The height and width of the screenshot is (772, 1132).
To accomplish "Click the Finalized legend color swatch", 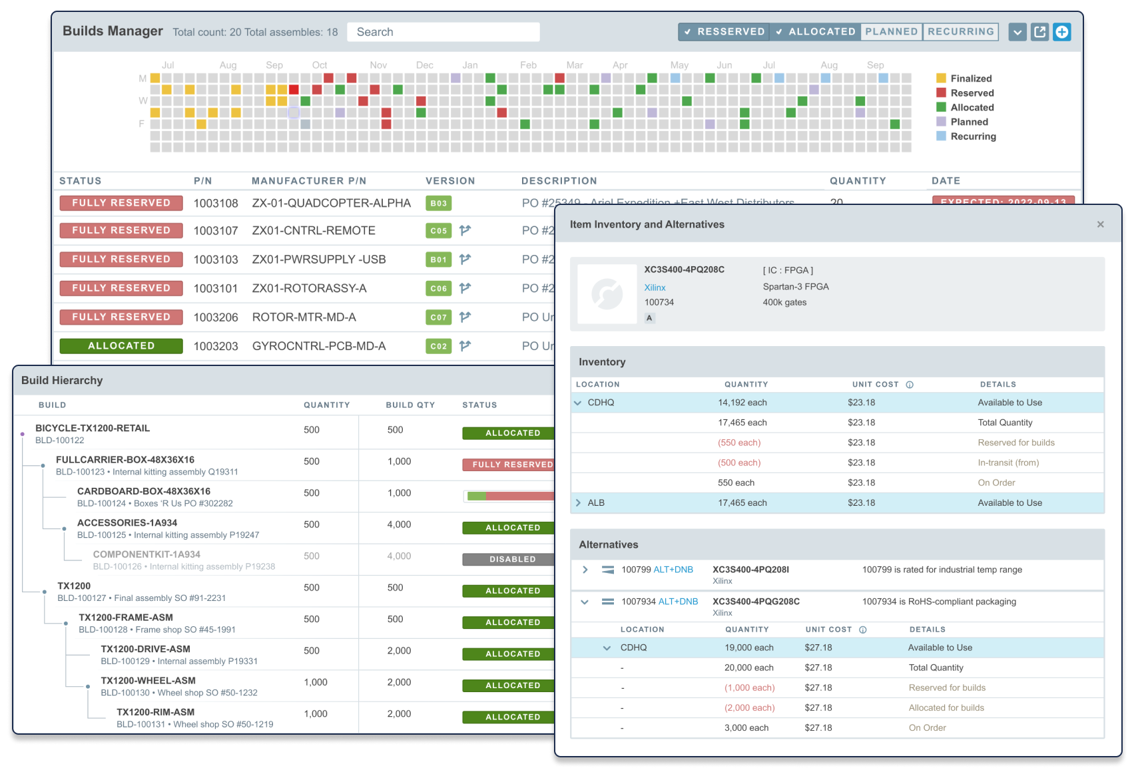I will click(941, 78).
